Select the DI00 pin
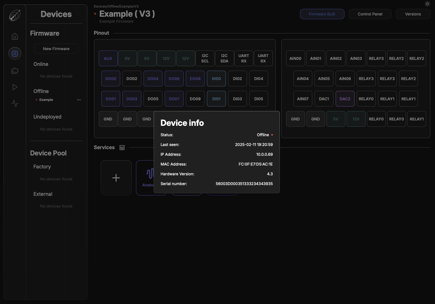Viewport: 435px width, 304px height. [x=216, y=79]
